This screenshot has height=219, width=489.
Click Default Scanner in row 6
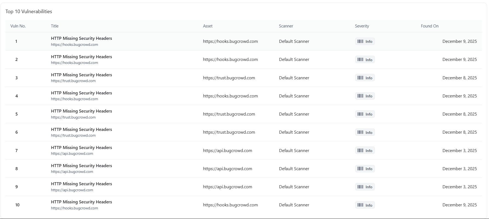point(294,132)
